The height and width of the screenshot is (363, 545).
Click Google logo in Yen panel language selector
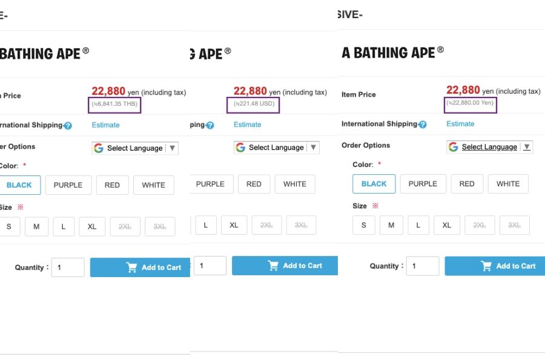(x=453, y=146)
